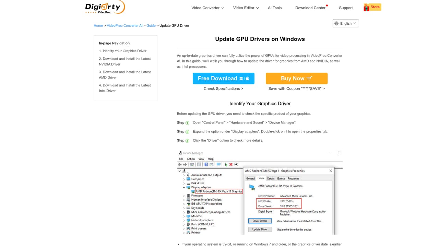Open the AI Tools menu item
439x247 pixels.
275,8
